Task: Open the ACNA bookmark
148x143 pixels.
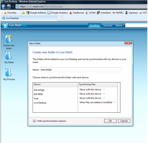Action: [x=91, y=13]
